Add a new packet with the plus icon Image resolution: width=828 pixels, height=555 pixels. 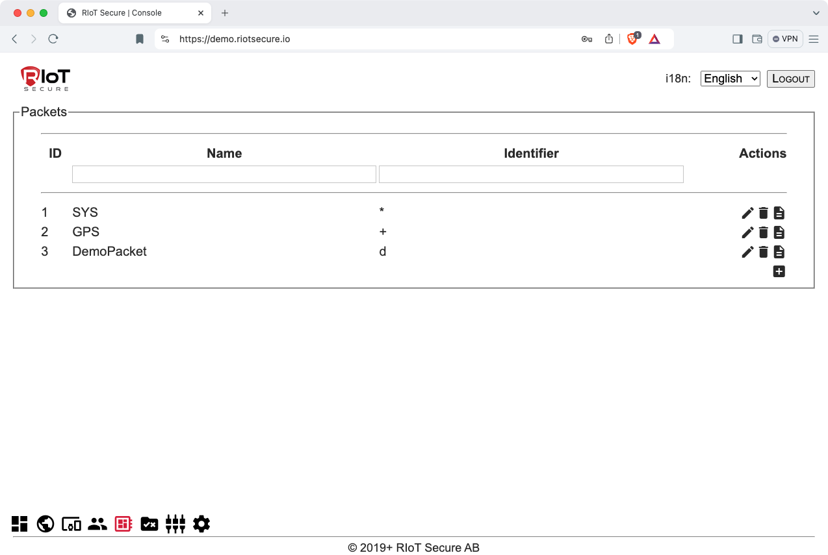click(x=779, y=271)
